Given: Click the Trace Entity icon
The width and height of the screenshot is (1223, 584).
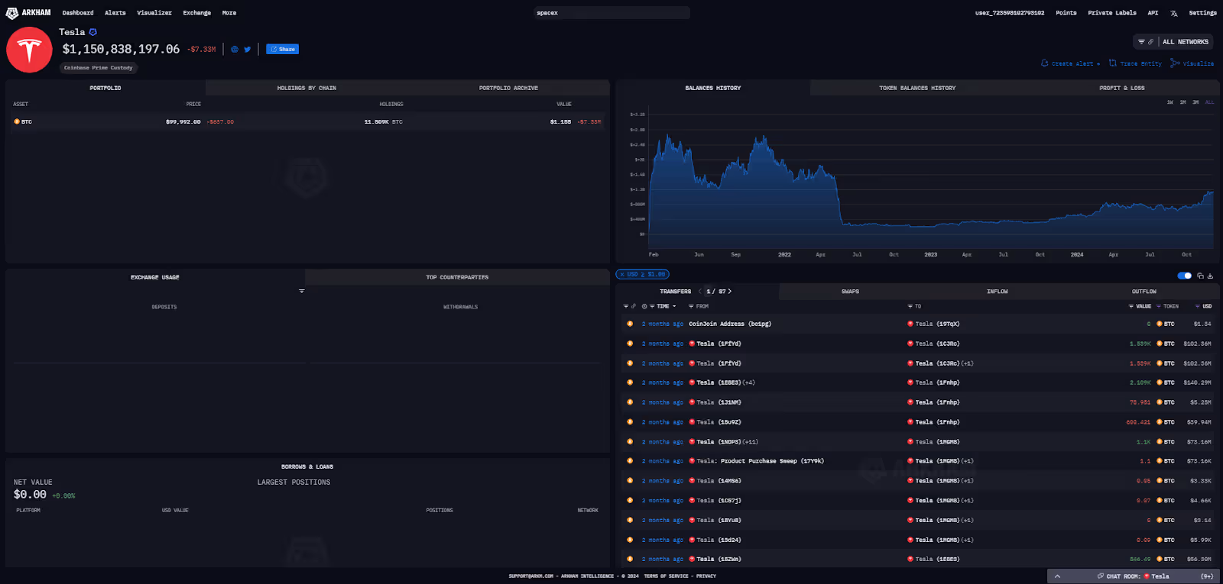Looking at the screenshot, I should tap(1113, 63).
